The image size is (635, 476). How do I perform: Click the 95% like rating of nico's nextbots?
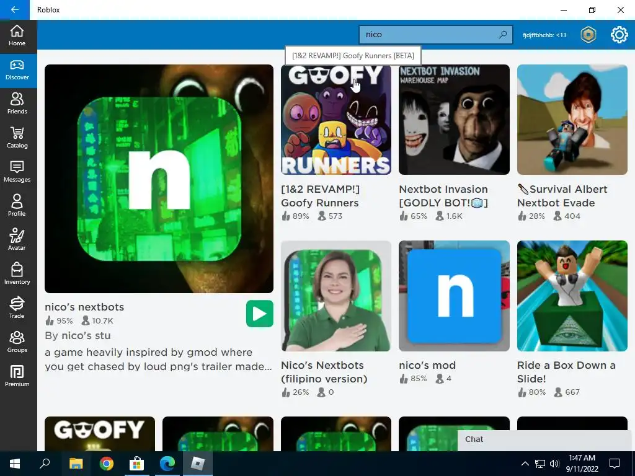point(59,321)
